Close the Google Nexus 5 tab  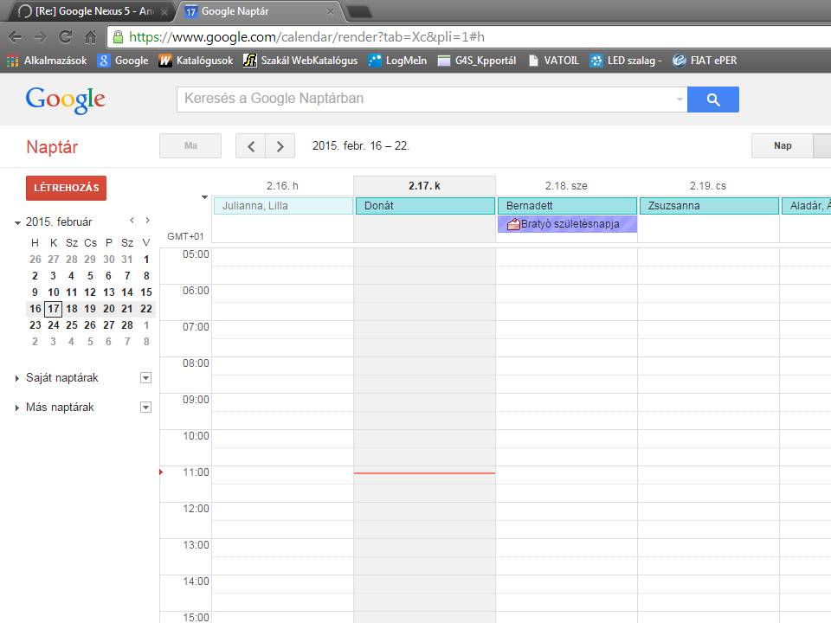(164, 11)
